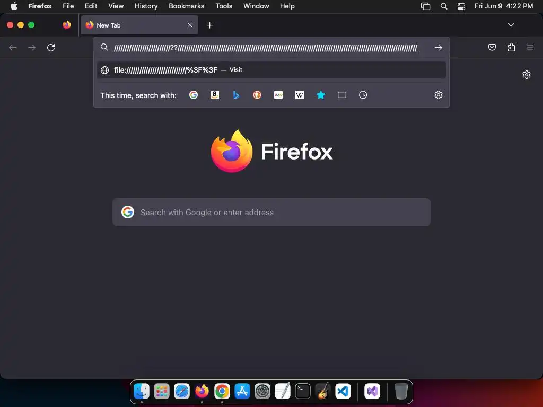This screenshot has height=407, width=543.
Task: Launch Google Chrome from the Dock
Action: (x=222, y=391)
